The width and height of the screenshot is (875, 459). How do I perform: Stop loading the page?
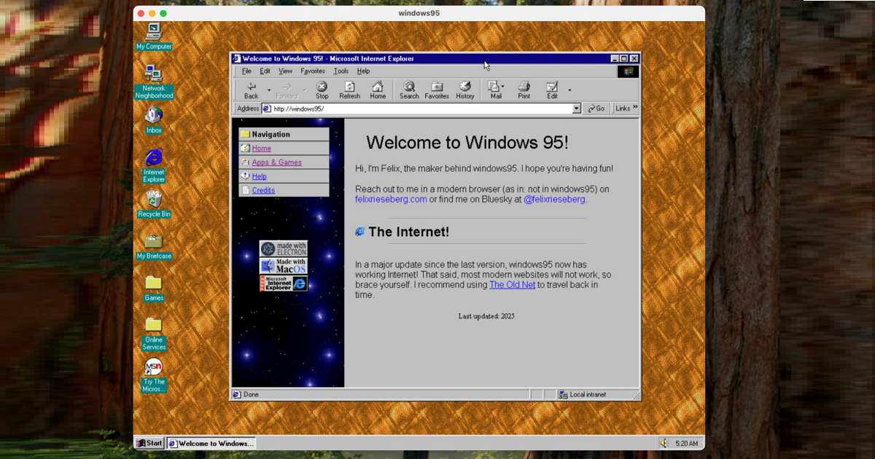point(322,90)
